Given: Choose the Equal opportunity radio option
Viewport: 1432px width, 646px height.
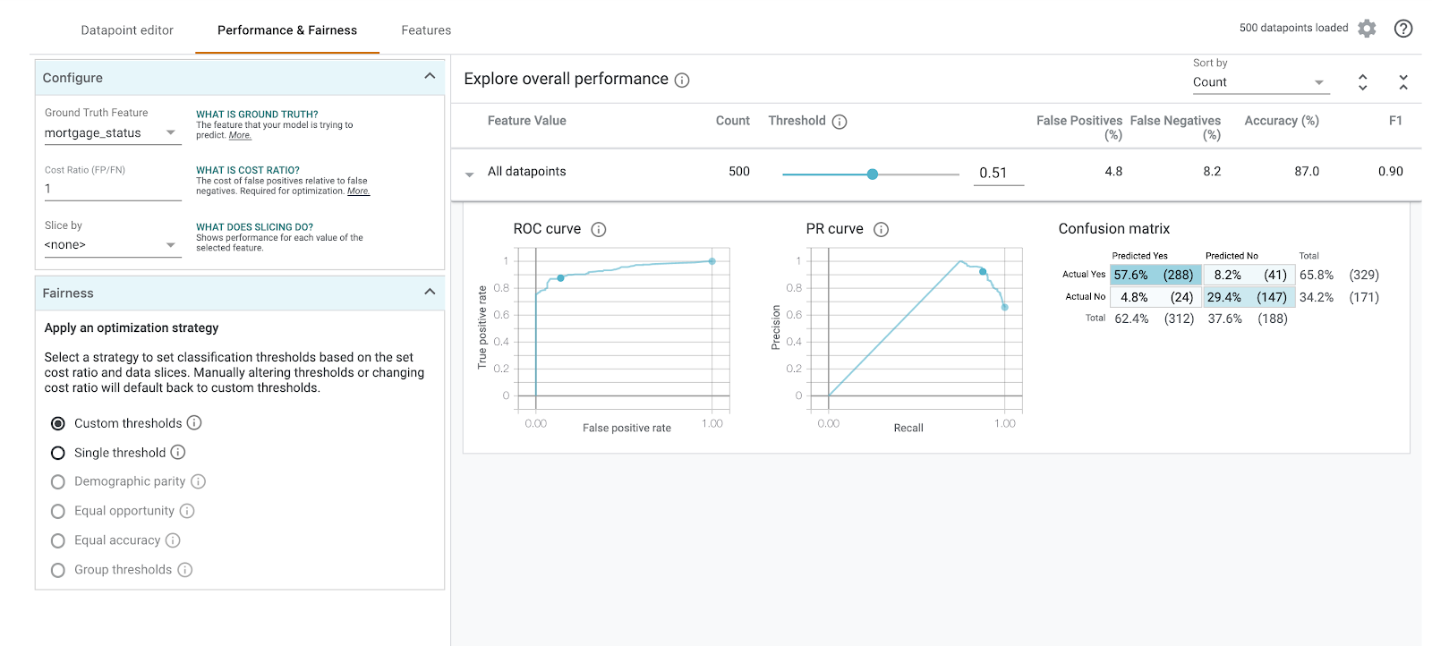Looking at the screenshot, I should click(x=58, y=511).
